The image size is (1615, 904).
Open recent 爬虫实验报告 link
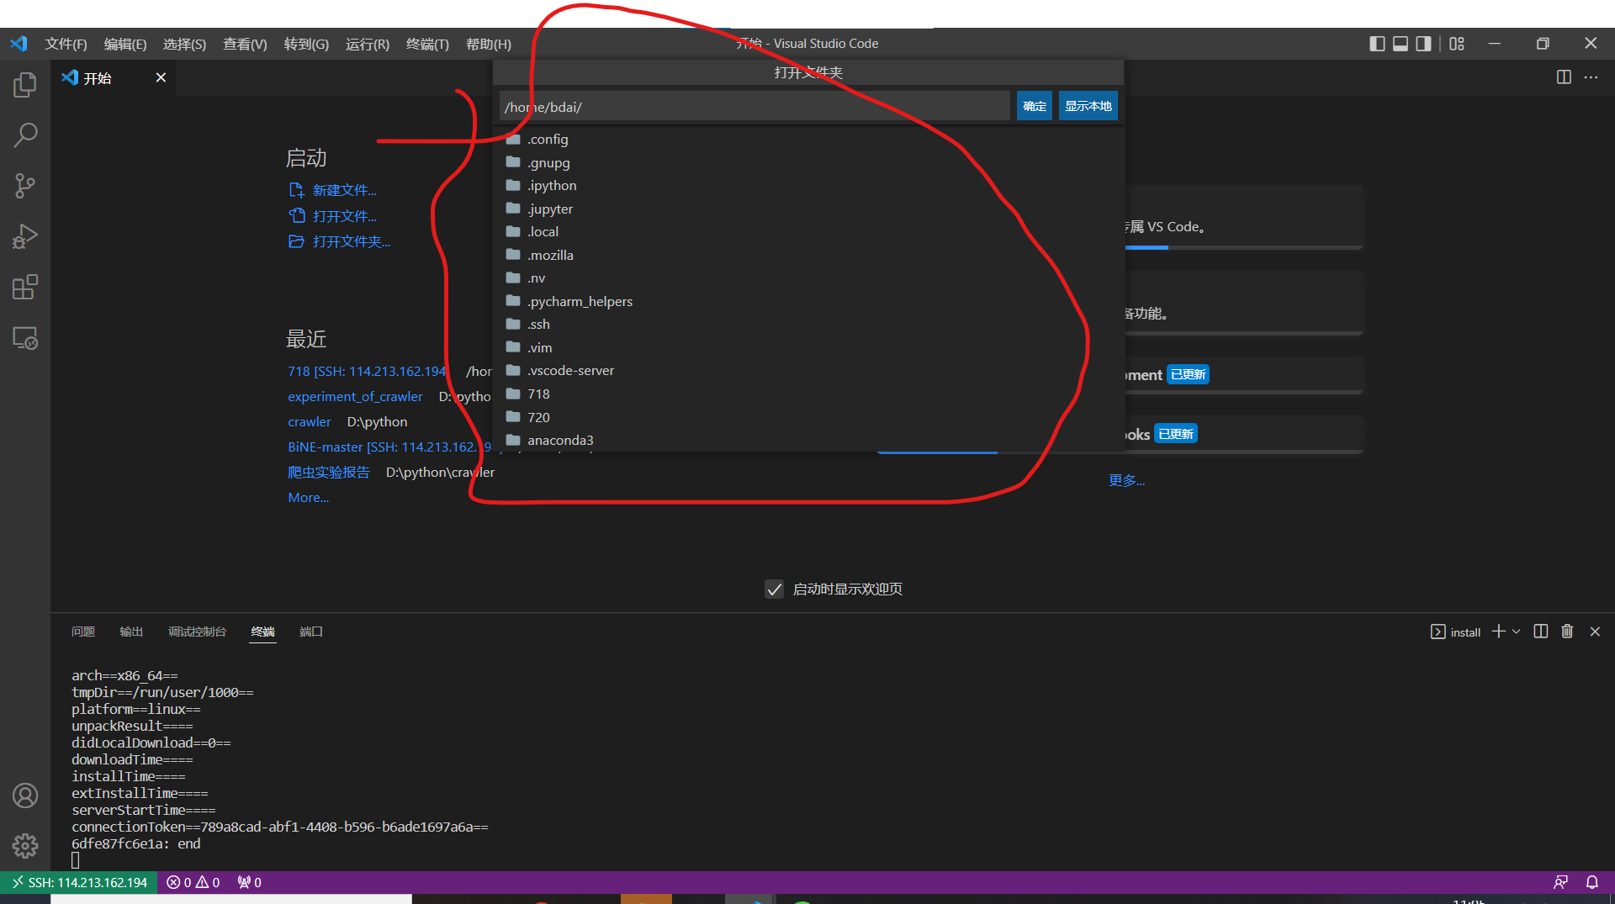pyautogui.click(x=329, y=473)
